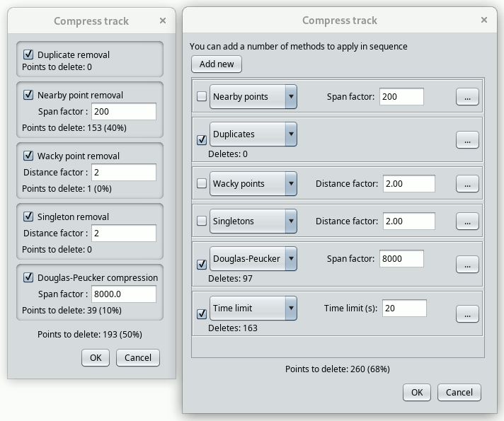
Task: Uncheck Duplicate removal checkbox
Action: pos(29,54)
